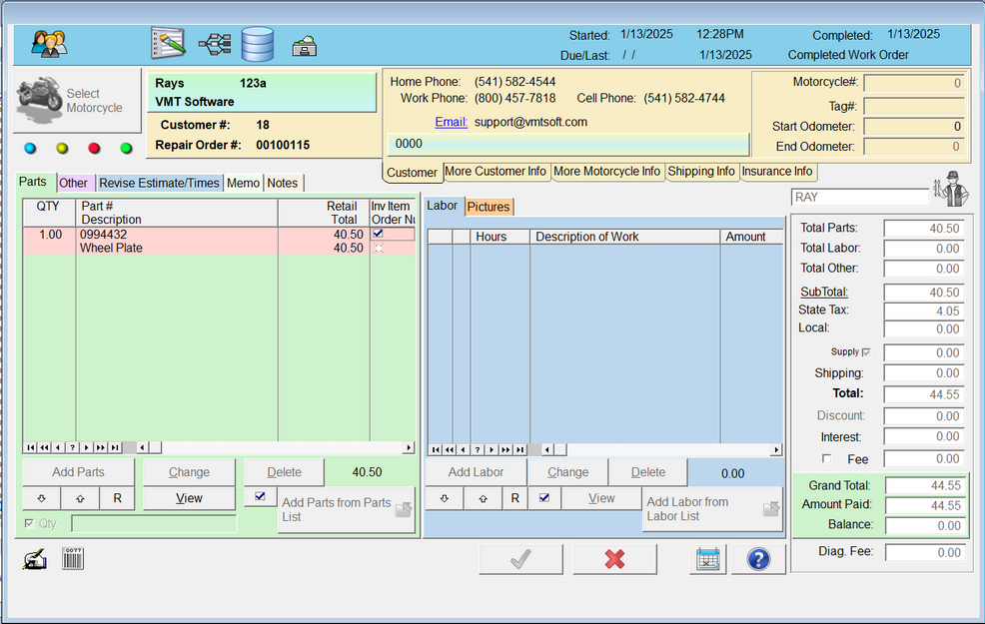Toggle checkbox beside labor View button
The height and width of the screenshot is (624, 985).
click(x=544, y=498)
